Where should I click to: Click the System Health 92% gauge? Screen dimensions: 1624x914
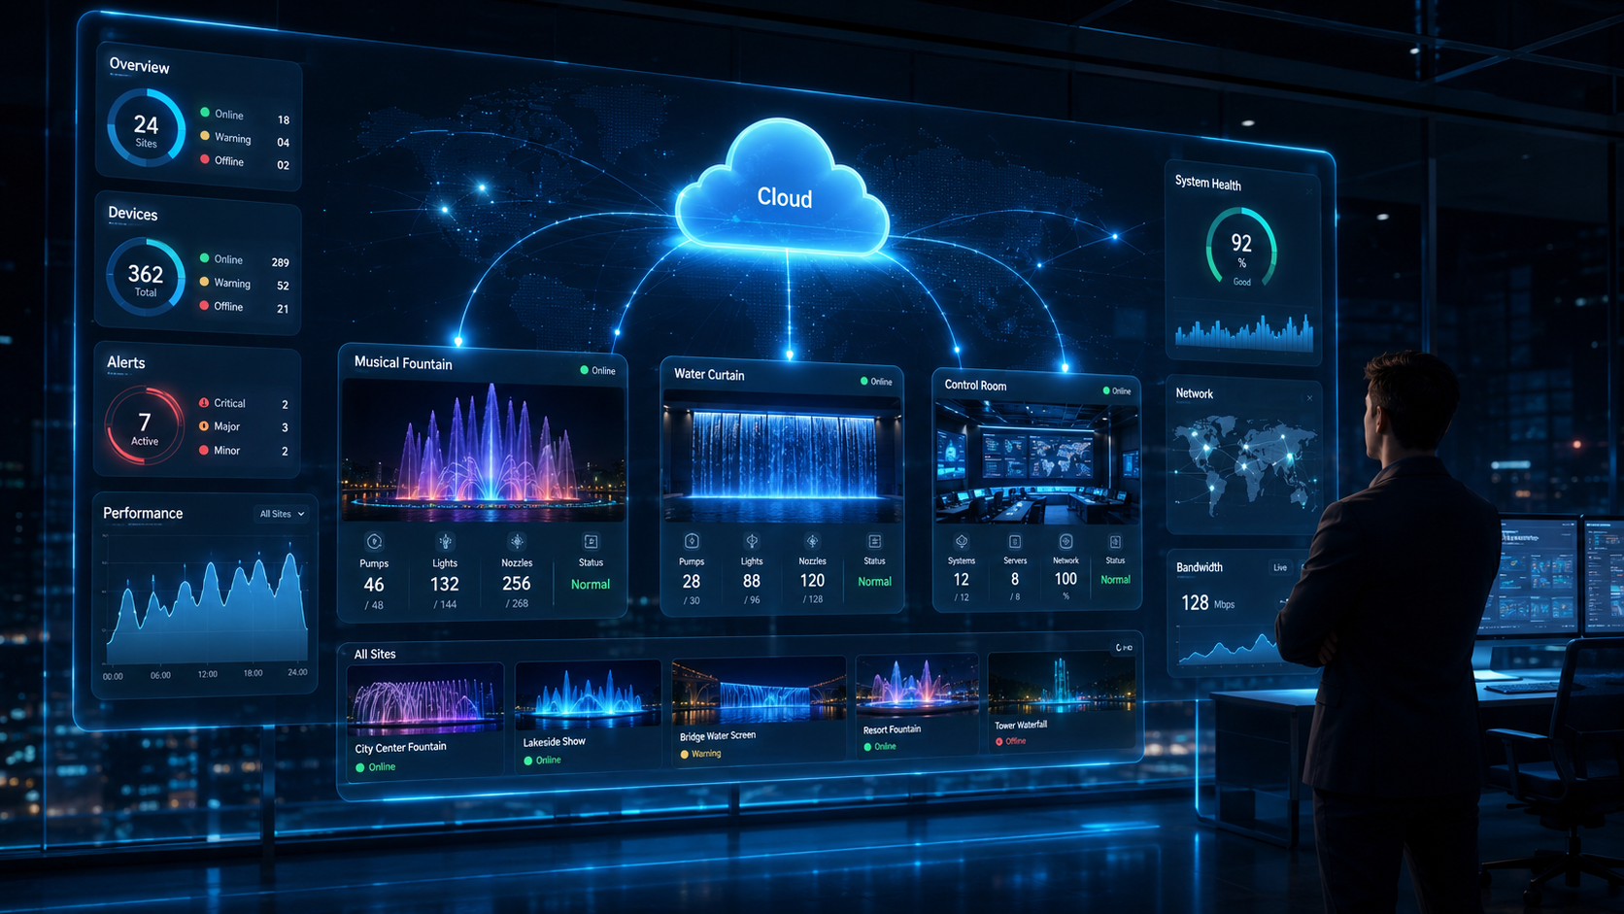(x=1241, y=249)
